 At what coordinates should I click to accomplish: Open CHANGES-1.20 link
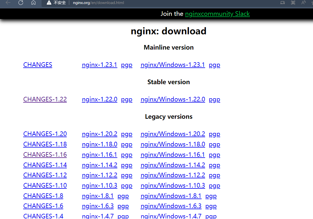pyautogui.click(x=45, y=134)
